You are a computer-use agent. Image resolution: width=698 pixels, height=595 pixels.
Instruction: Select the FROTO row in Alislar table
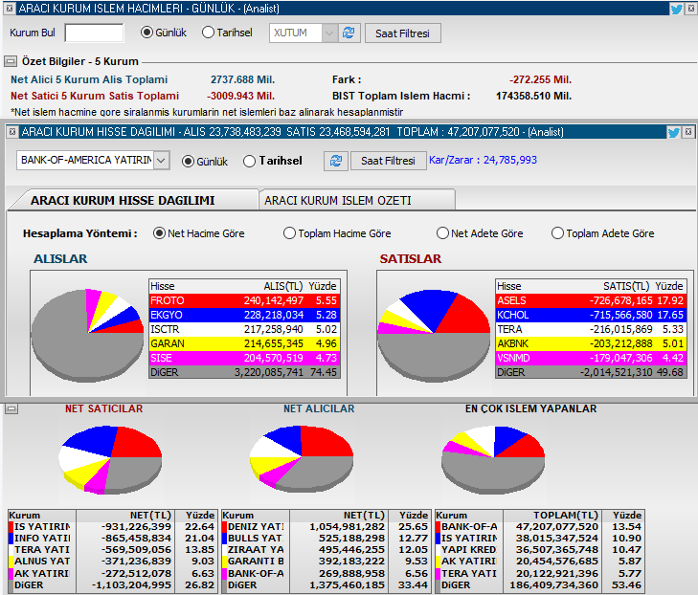tap(244, 300)
